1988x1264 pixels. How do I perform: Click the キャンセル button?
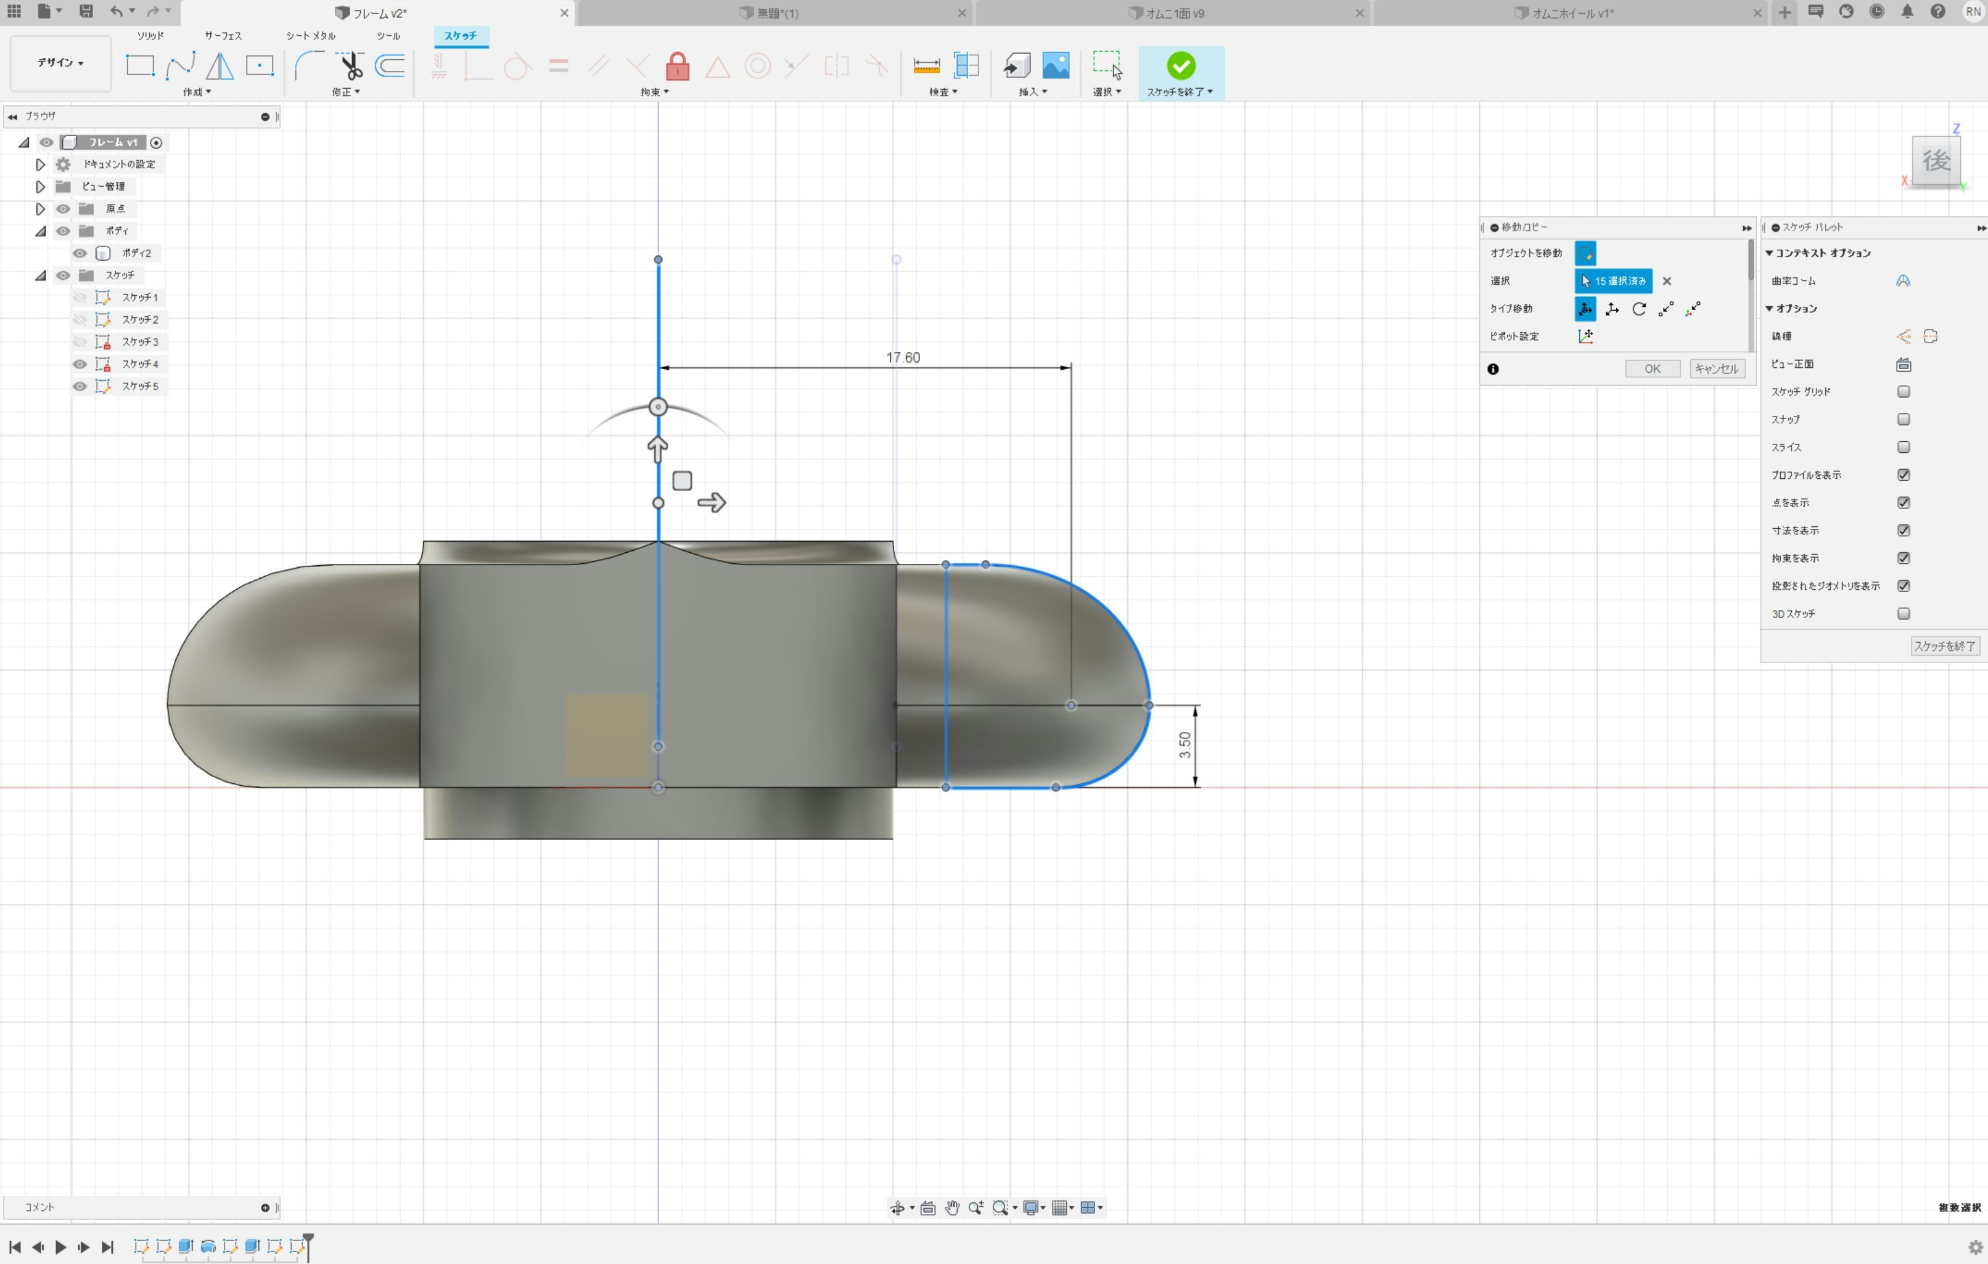pos(1715,369)
